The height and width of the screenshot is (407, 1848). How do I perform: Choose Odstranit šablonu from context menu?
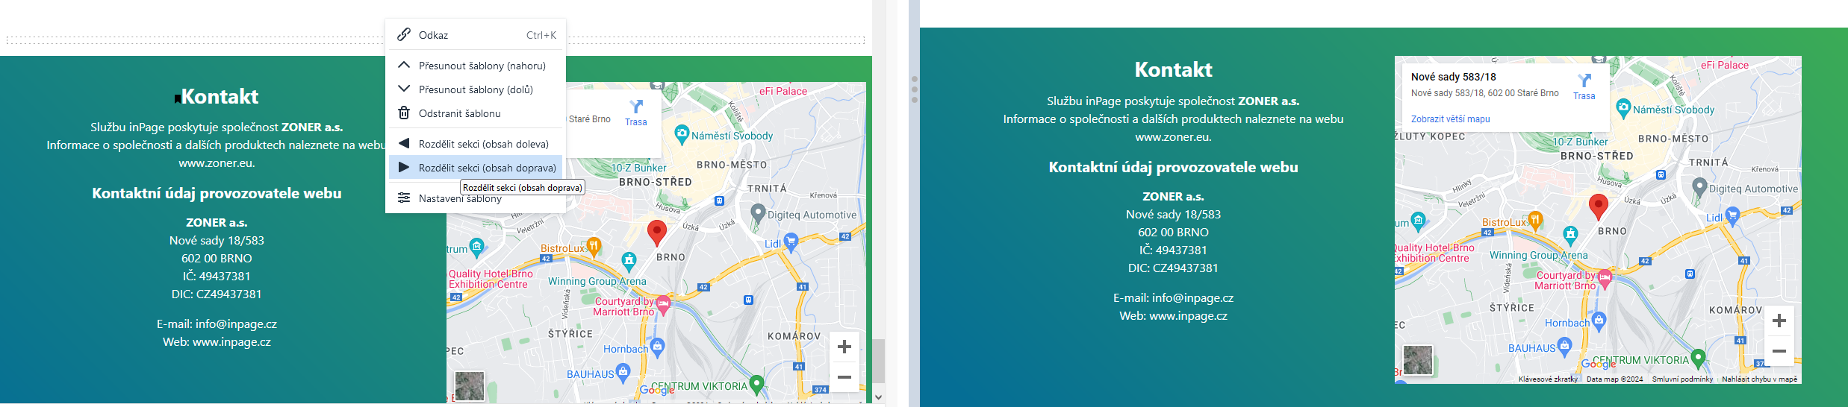[459, 113]
